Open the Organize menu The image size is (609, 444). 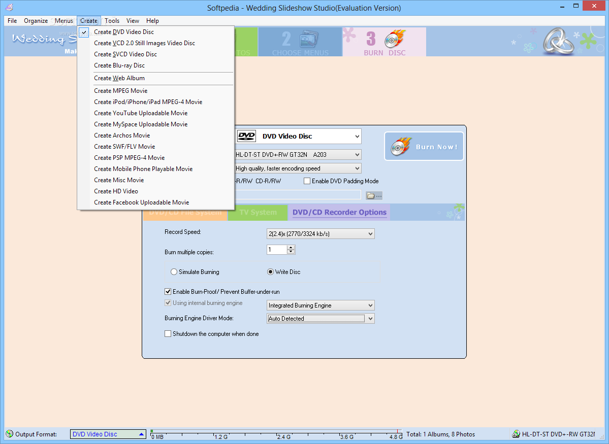tap(36, 21)
